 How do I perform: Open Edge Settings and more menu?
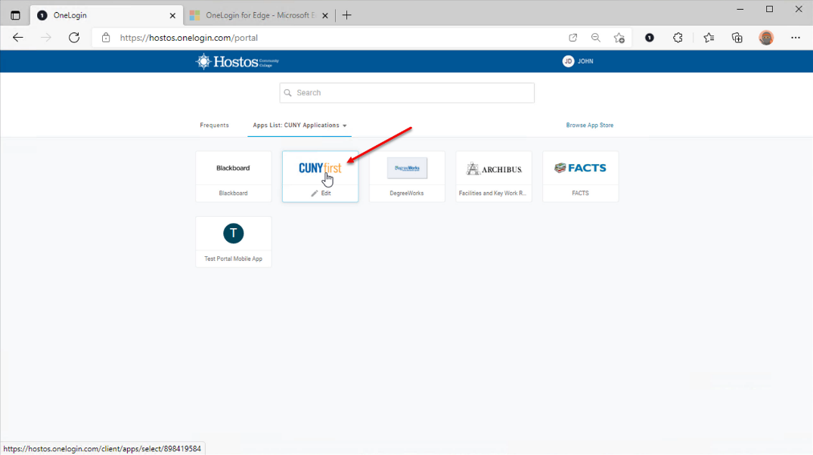[795, 38]
